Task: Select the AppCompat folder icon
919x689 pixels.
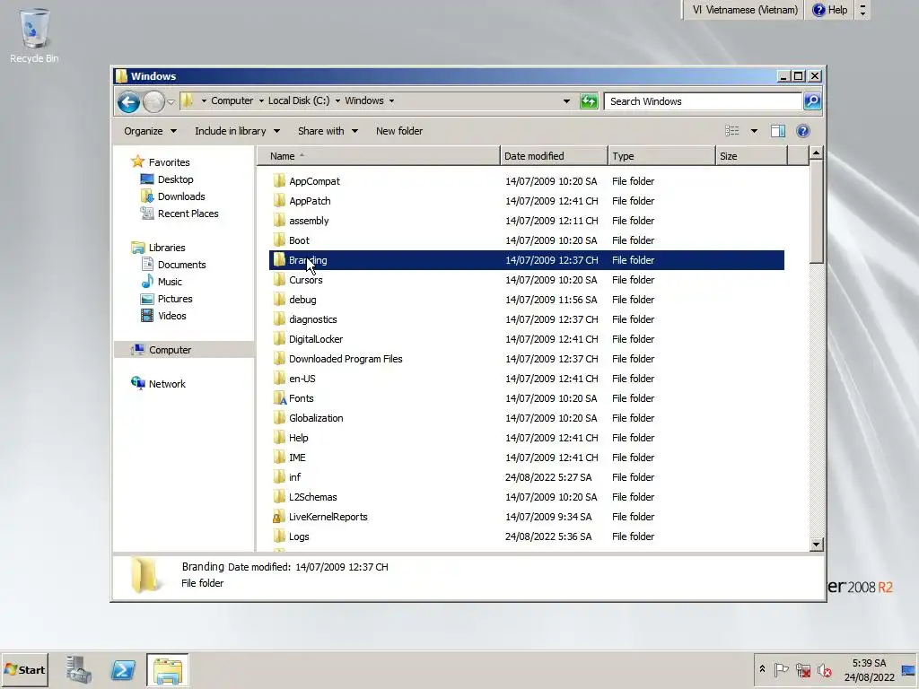Action: coord(280,181)
